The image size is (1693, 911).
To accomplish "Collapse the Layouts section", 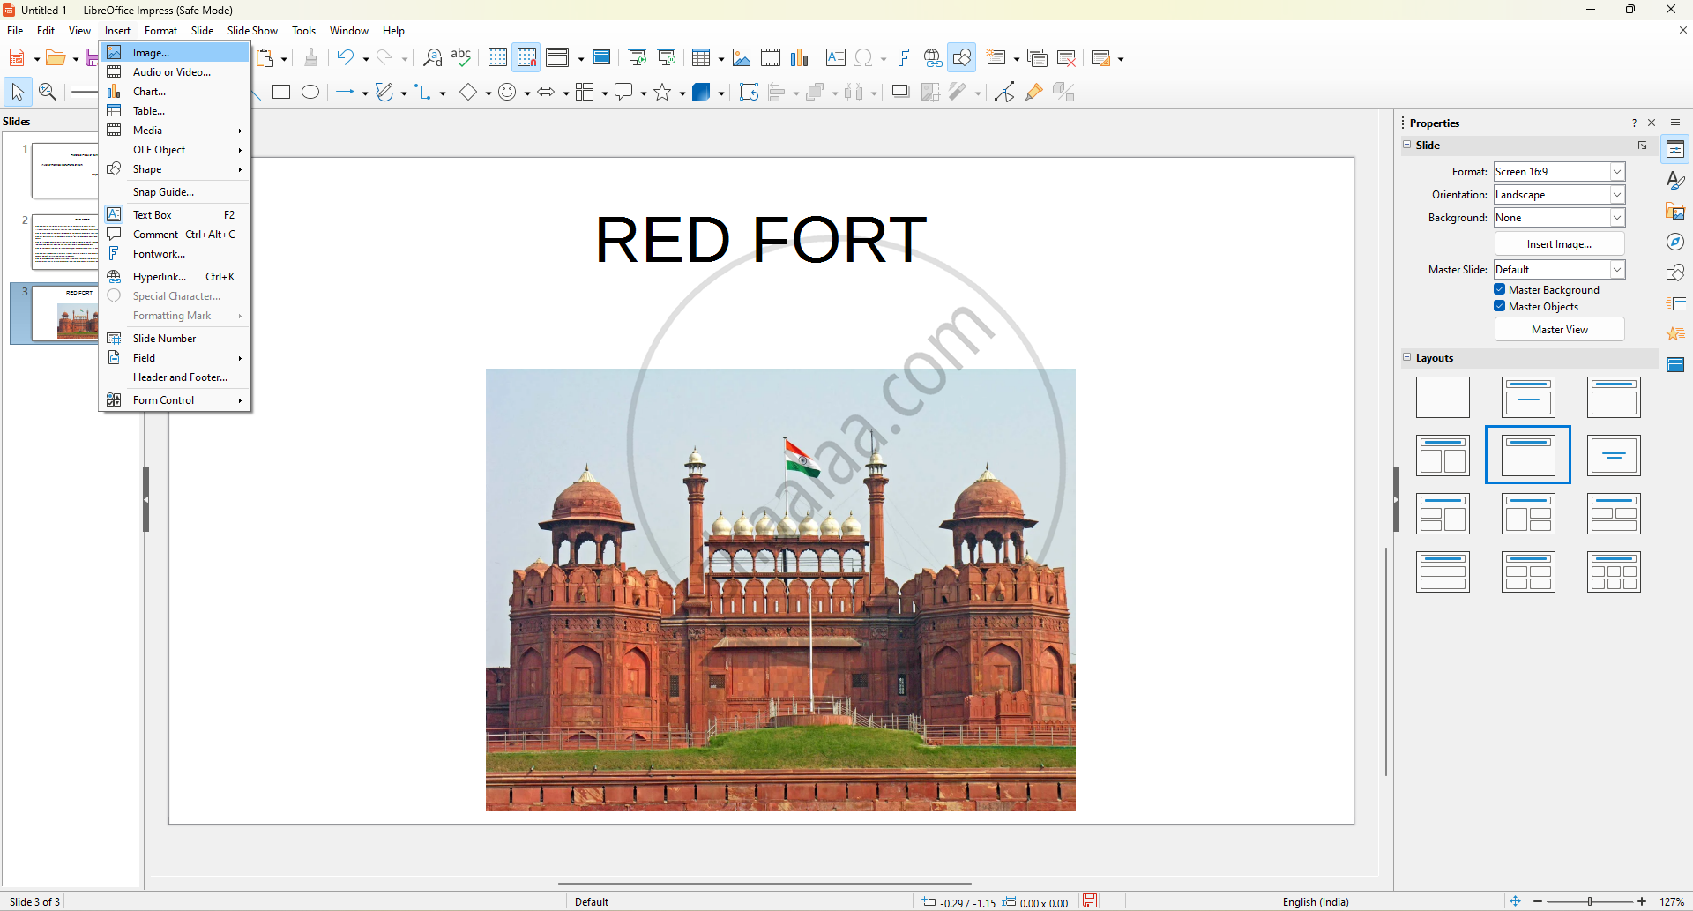I will 1407,357.
